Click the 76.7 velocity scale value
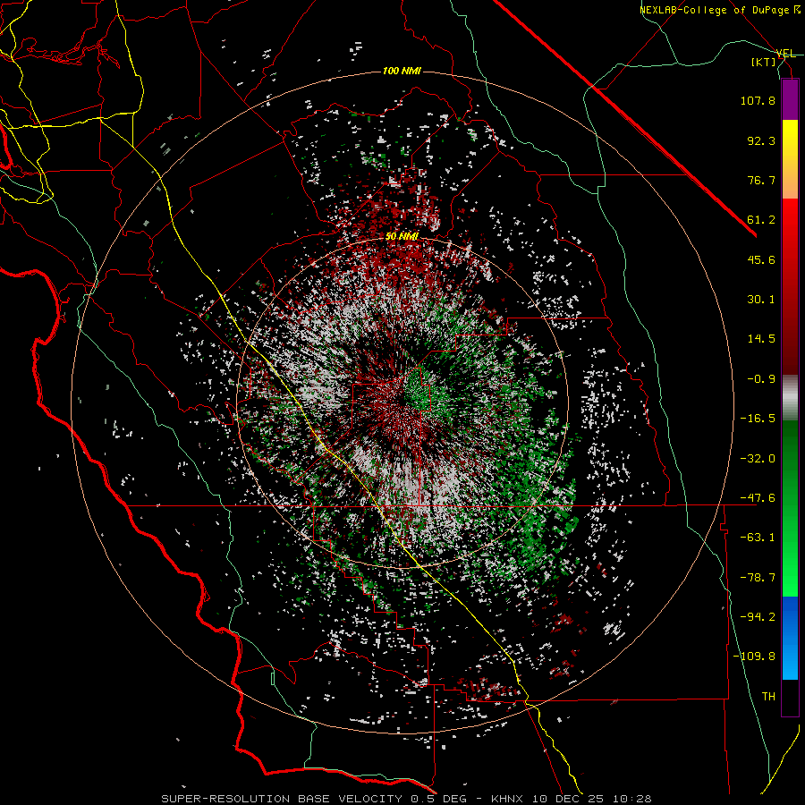805x805 pixels. click(761, 180)
